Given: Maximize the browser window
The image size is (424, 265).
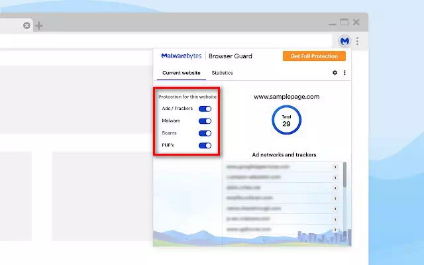Looking at the screenshot, I should click(344, 23).
